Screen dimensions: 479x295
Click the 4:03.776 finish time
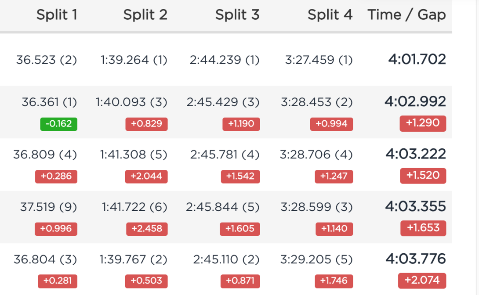point(415,259)
